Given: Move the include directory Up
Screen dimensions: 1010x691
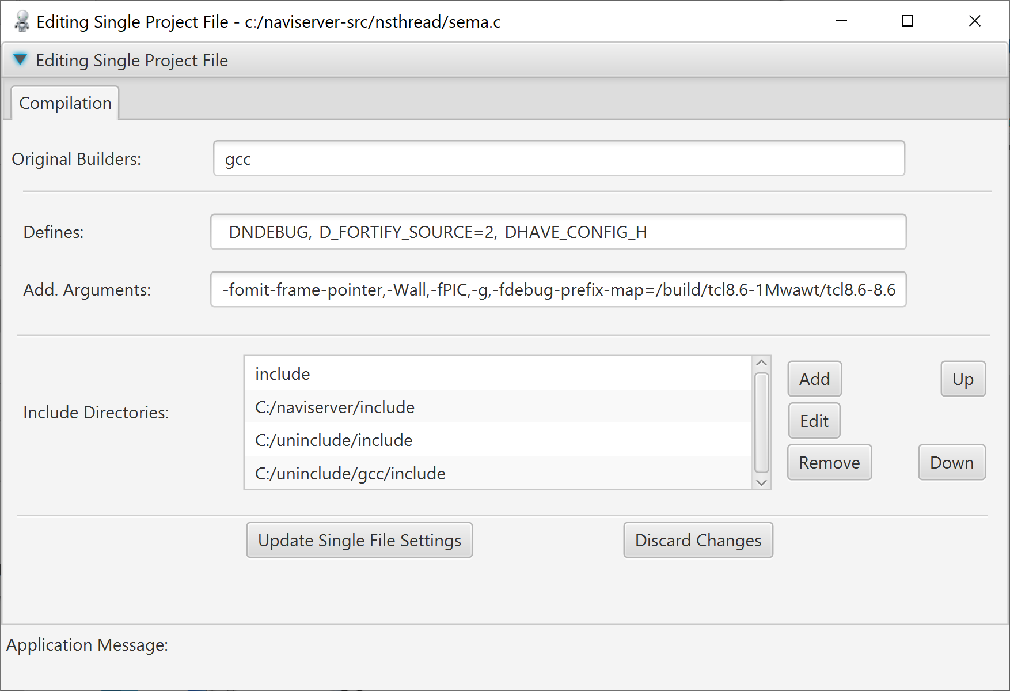Looking at the screenshot, I should coord(963,379).
